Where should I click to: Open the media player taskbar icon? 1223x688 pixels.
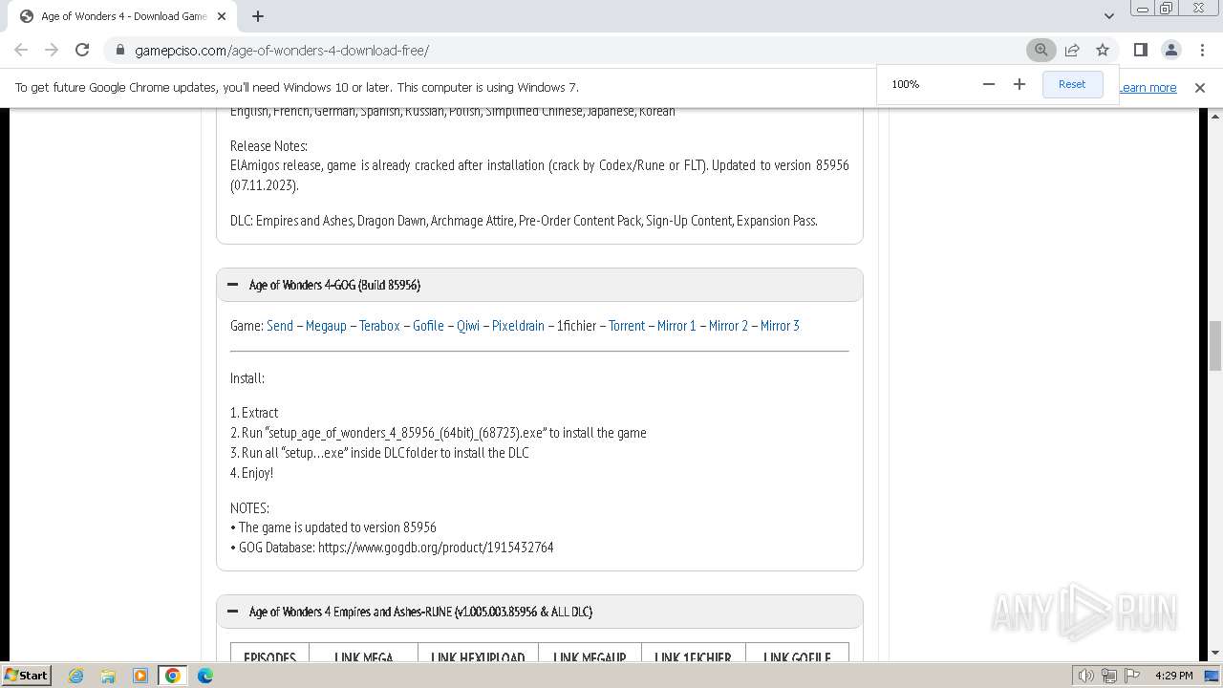[140, 676]
